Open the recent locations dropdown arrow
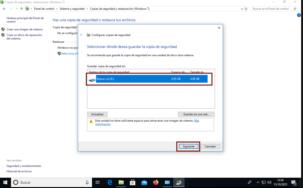The width and height of the screenshot is (303, 188). [17, 9]
